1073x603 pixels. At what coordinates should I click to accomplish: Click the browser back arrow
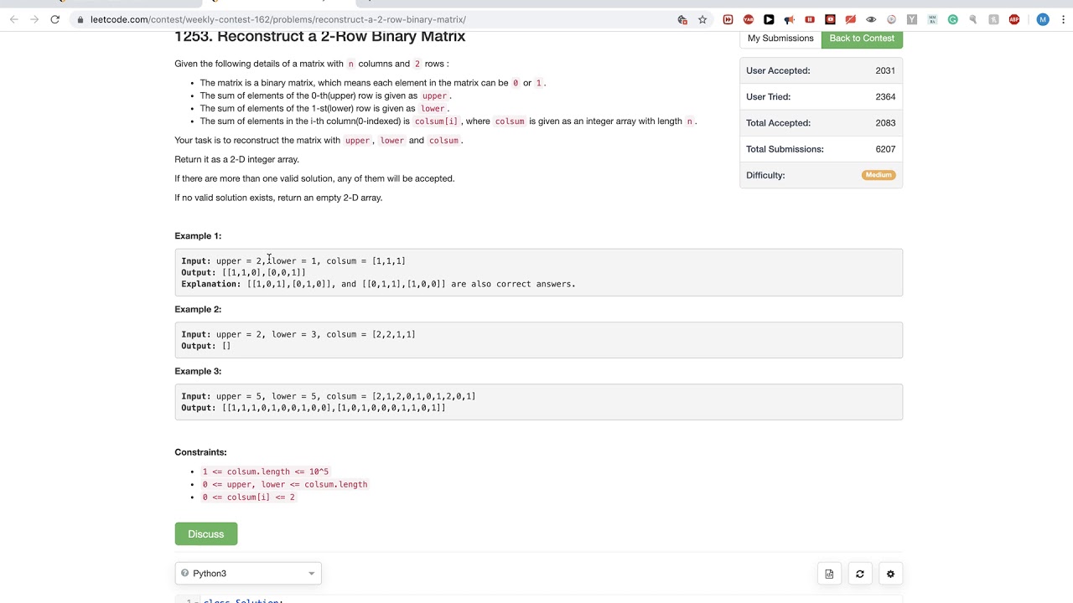(x=13, y=19)
